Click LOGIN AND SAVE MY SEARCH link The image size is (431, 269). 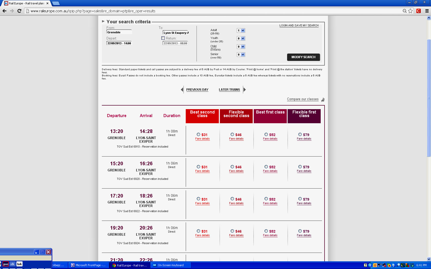point(299,25)
